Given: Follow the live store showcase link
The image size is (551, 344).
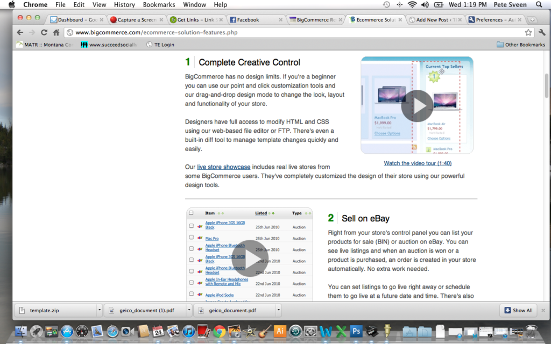Looking at the screenshot, I should (223, 167).
